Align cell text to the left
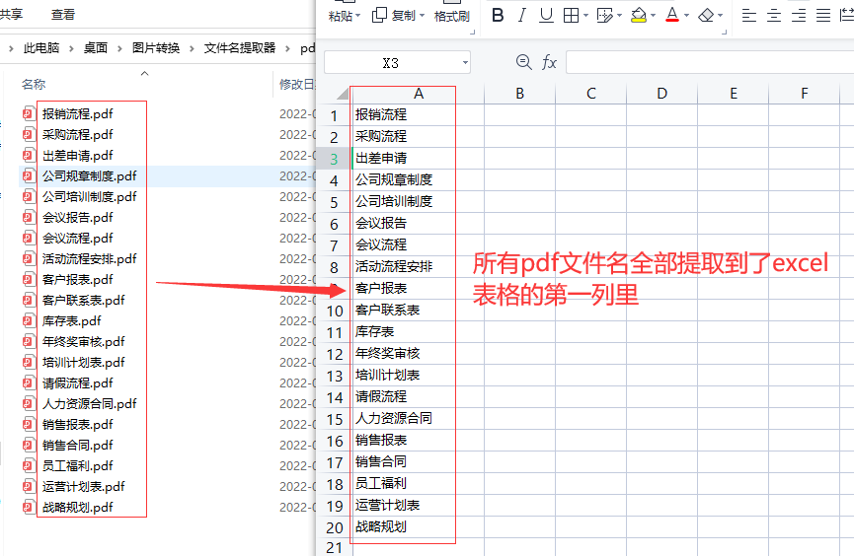This screenshot has width=854, height=556. point(749,15)
